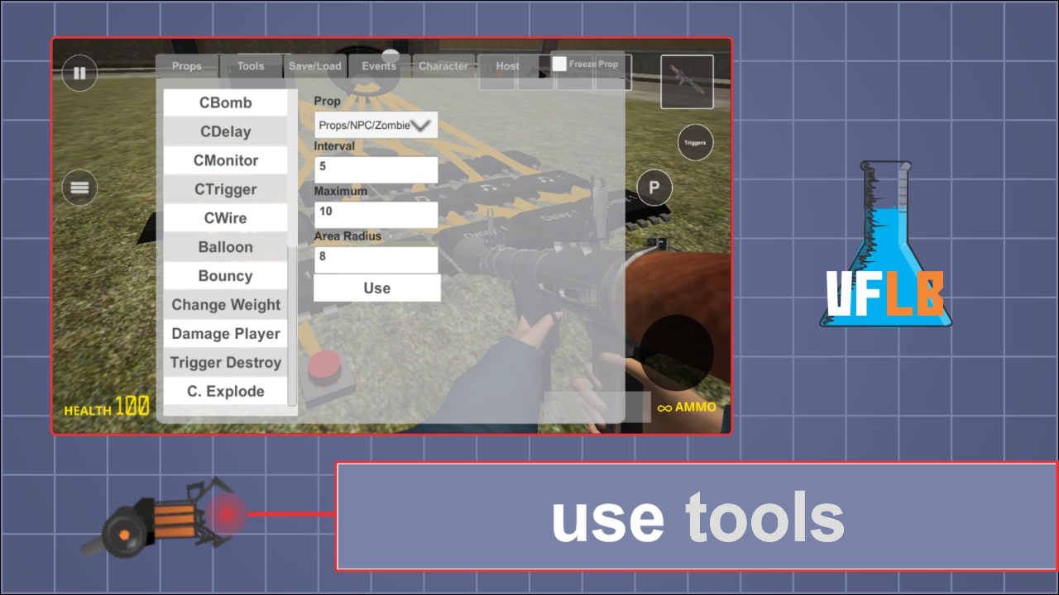Select the rocket launcher weapon slot
The image size is (1059, 595).
687,81
